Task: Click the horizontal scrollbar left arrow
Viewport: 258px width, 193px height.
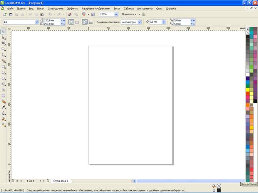Action: pos(134,181)
